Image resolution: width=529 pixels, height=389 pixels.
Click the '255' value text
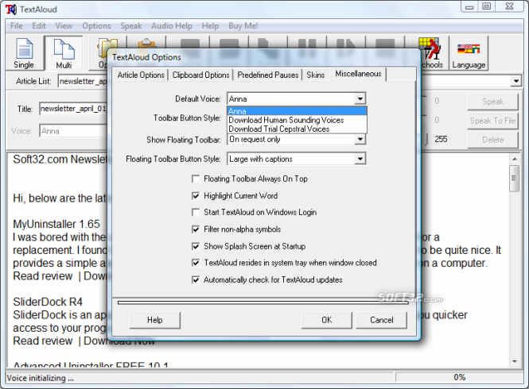pos(441,139)
